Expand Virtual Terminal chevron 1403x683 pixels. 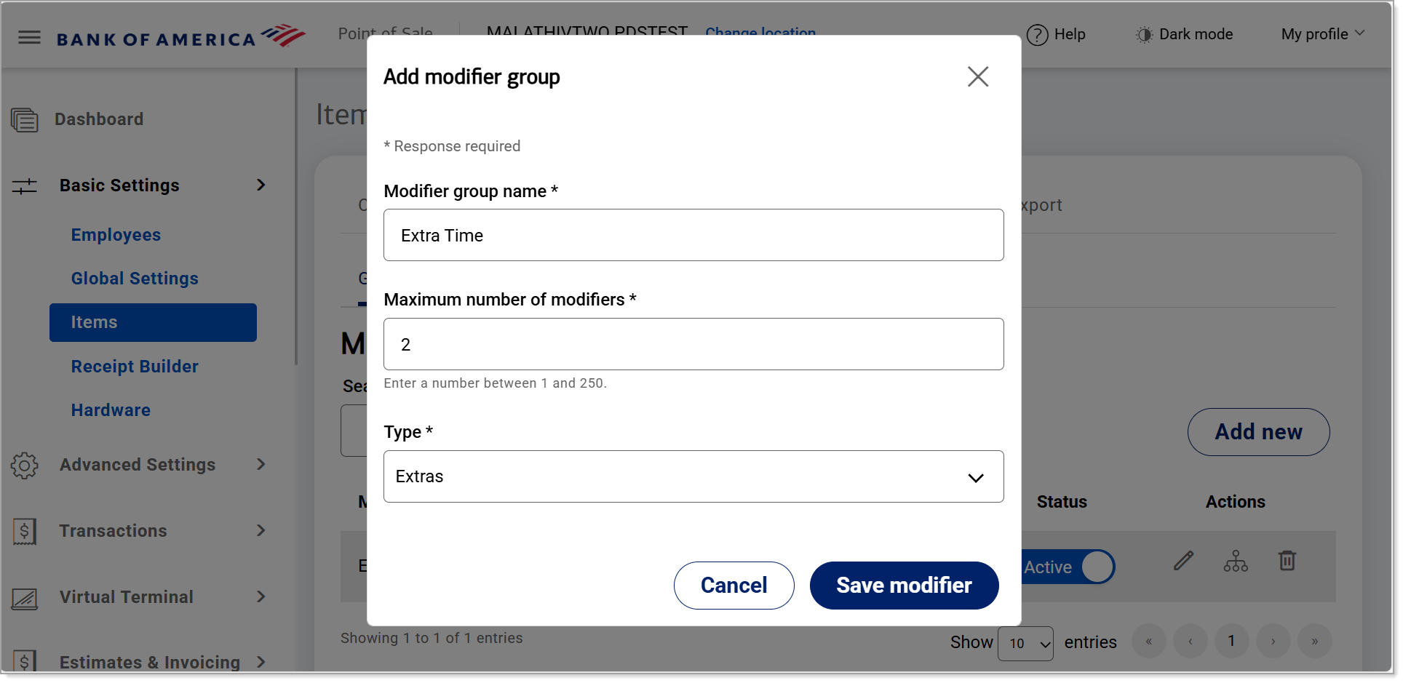tap(261, 597)
